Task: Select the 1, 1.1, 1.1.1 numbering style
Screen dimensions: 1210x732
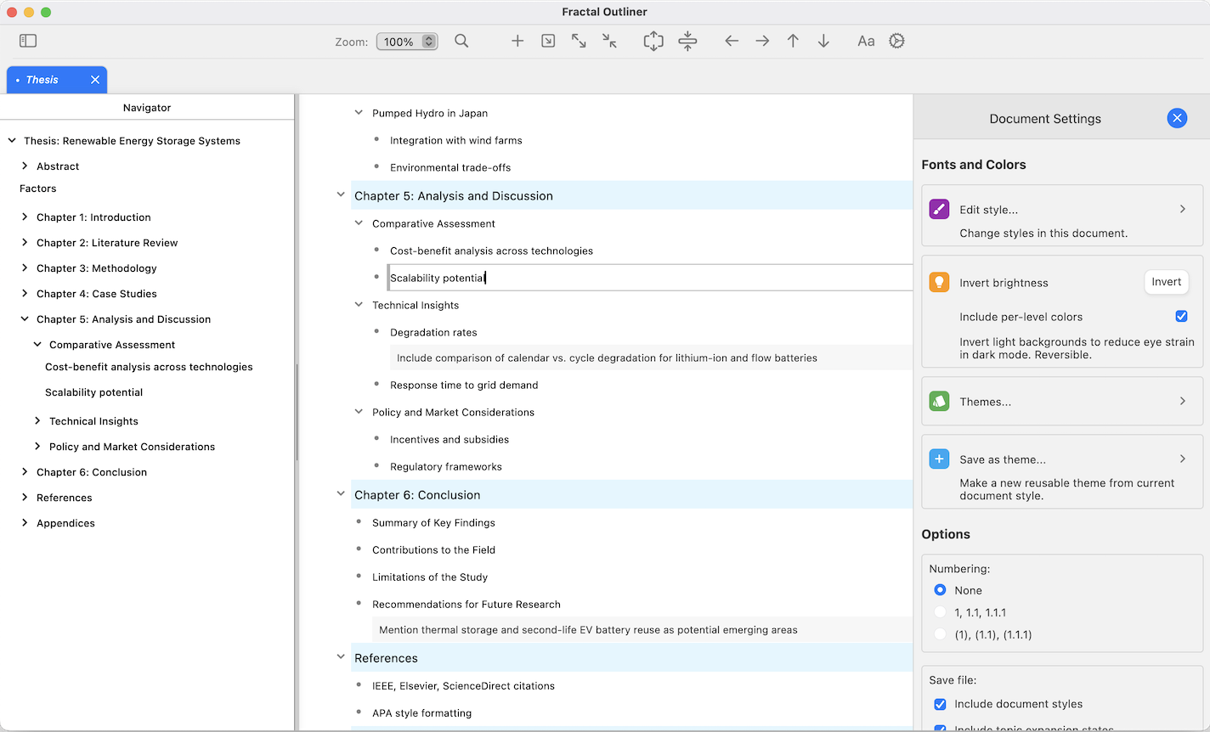Action: tap(940, 611)
